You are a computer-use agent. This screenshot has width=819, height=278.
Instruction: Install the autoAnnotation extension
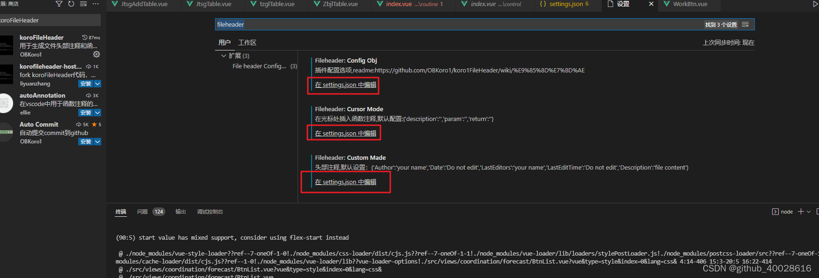pos(86,113)
